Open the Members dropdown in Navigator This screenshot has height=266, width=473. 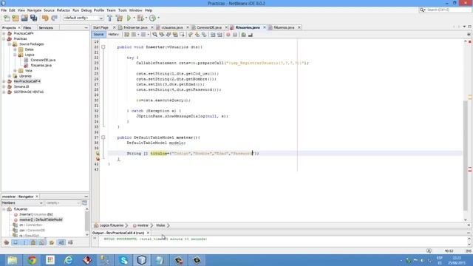(x=22, y=203)
